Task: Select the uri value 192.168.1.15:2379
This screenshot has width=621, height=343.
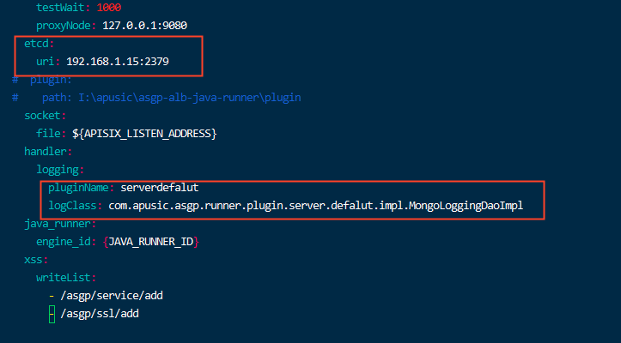Action: (x=118, y=62)
